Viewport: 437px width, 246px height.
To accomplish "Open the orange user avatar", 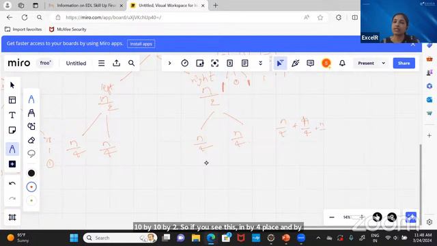I will pyautogui.click(x=326, y=64).
